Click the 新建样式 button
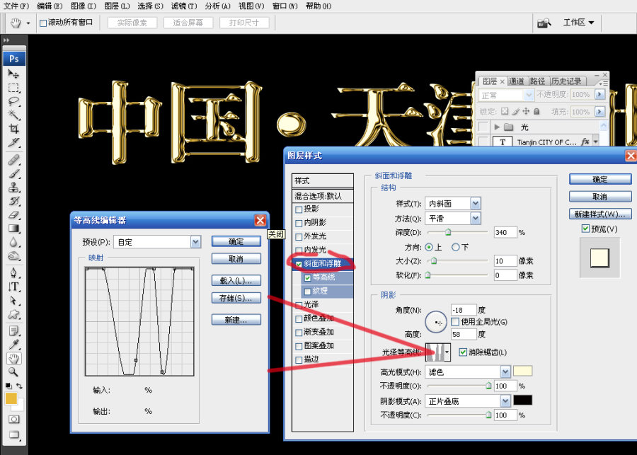The height and width of the screenshot is (455, 637). point(599,214)
